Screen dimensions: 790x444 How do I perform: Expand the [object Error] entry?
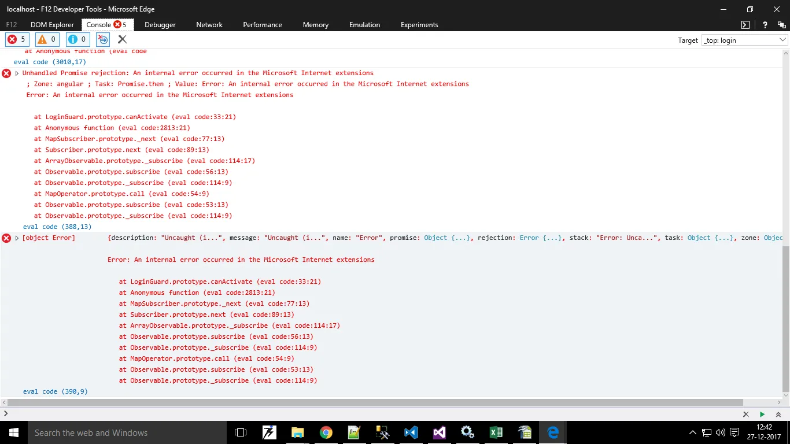pos(17,238)
